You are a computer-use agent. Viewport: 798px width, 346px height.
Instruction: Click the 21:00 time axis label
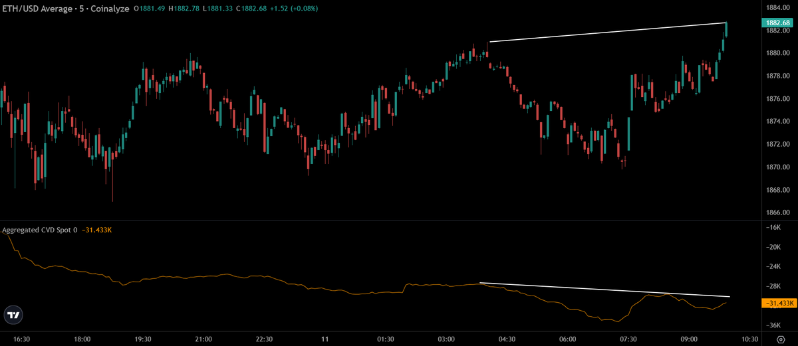tap(204, 339)
